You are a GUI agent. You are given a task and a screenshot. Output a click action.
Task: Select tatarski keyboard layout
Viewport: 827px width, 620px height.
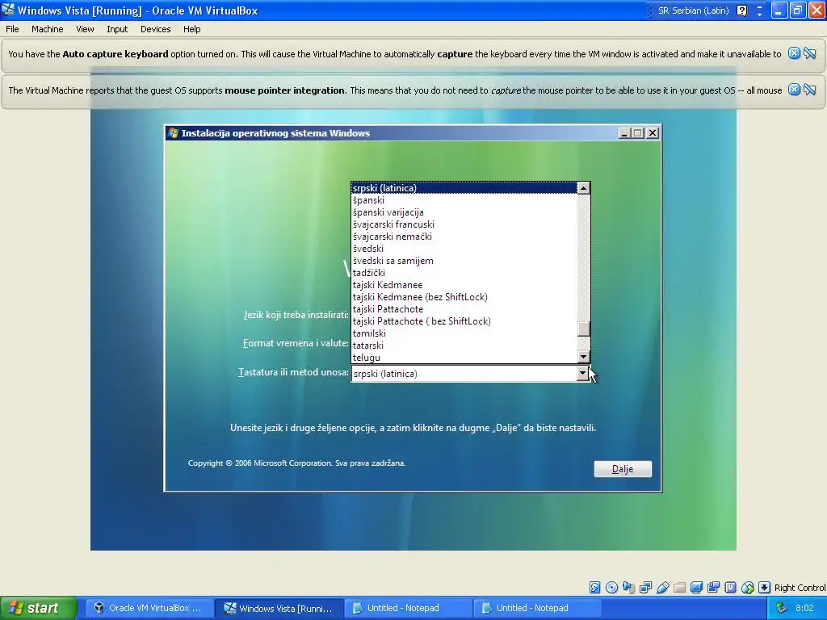coord(464,346)
